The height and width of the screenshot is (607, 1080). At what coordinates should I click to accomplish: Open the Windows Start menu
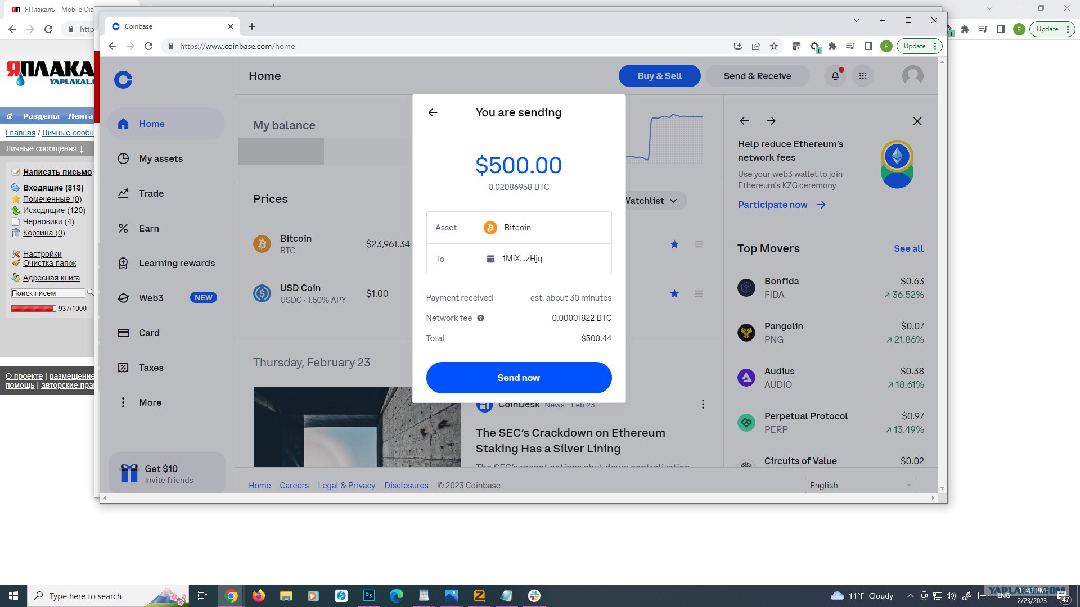point(13,596)
